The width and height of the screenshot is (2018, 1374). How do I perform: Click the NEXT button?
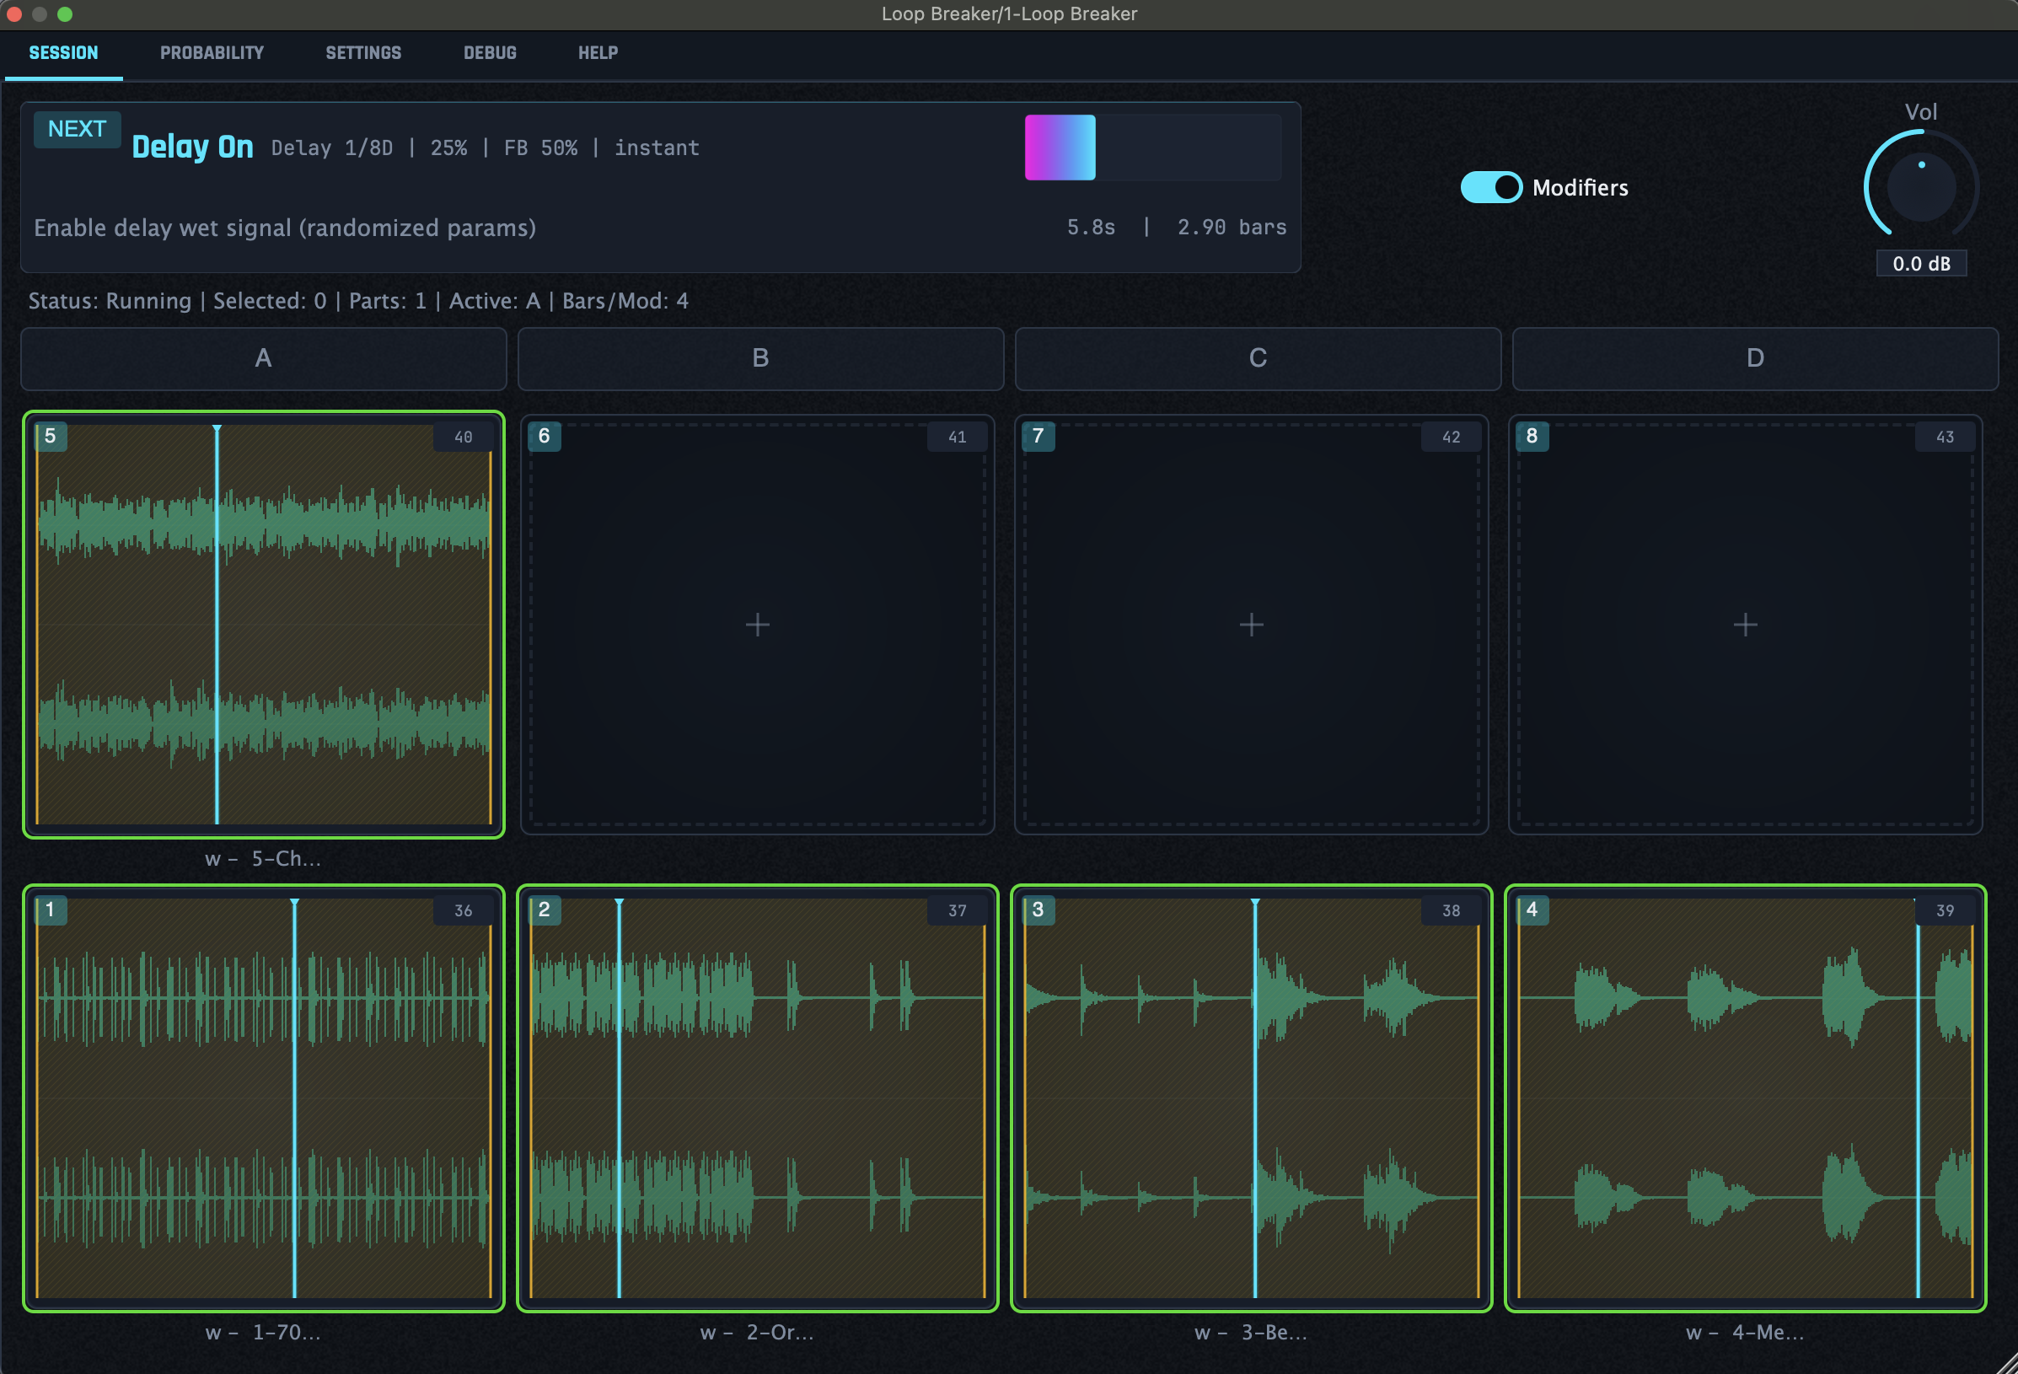tap(77, 128)
